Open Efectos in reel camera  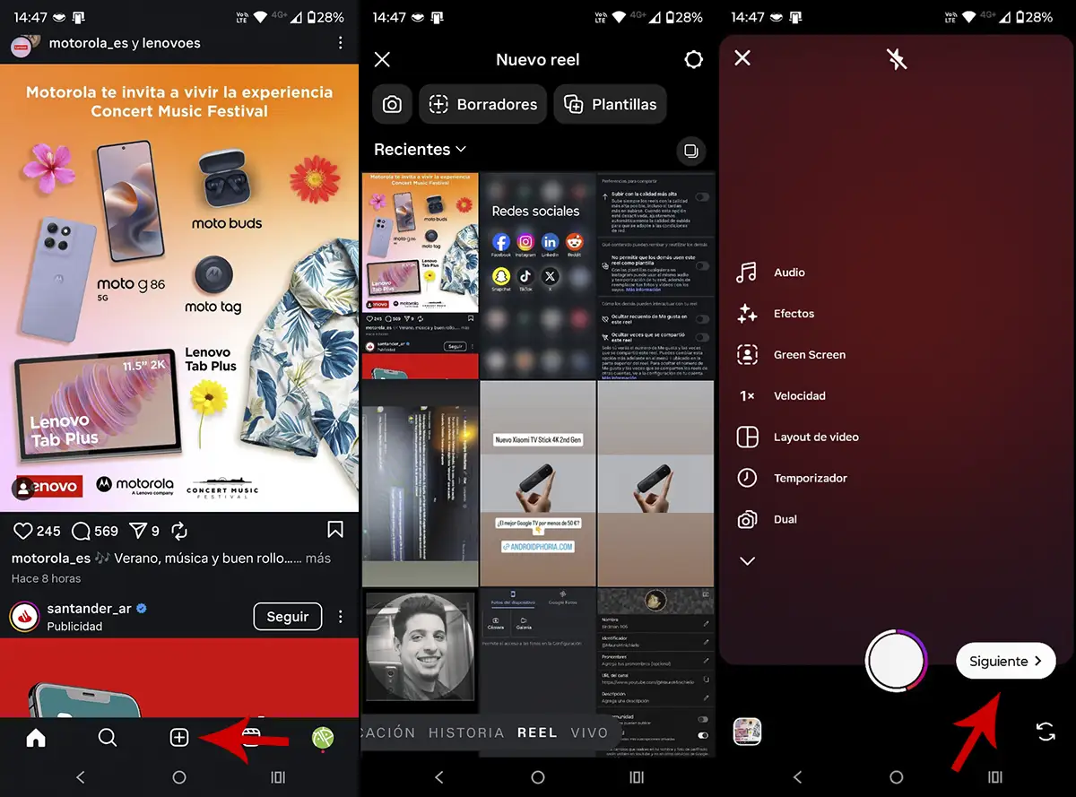click(x=776, y=314)
